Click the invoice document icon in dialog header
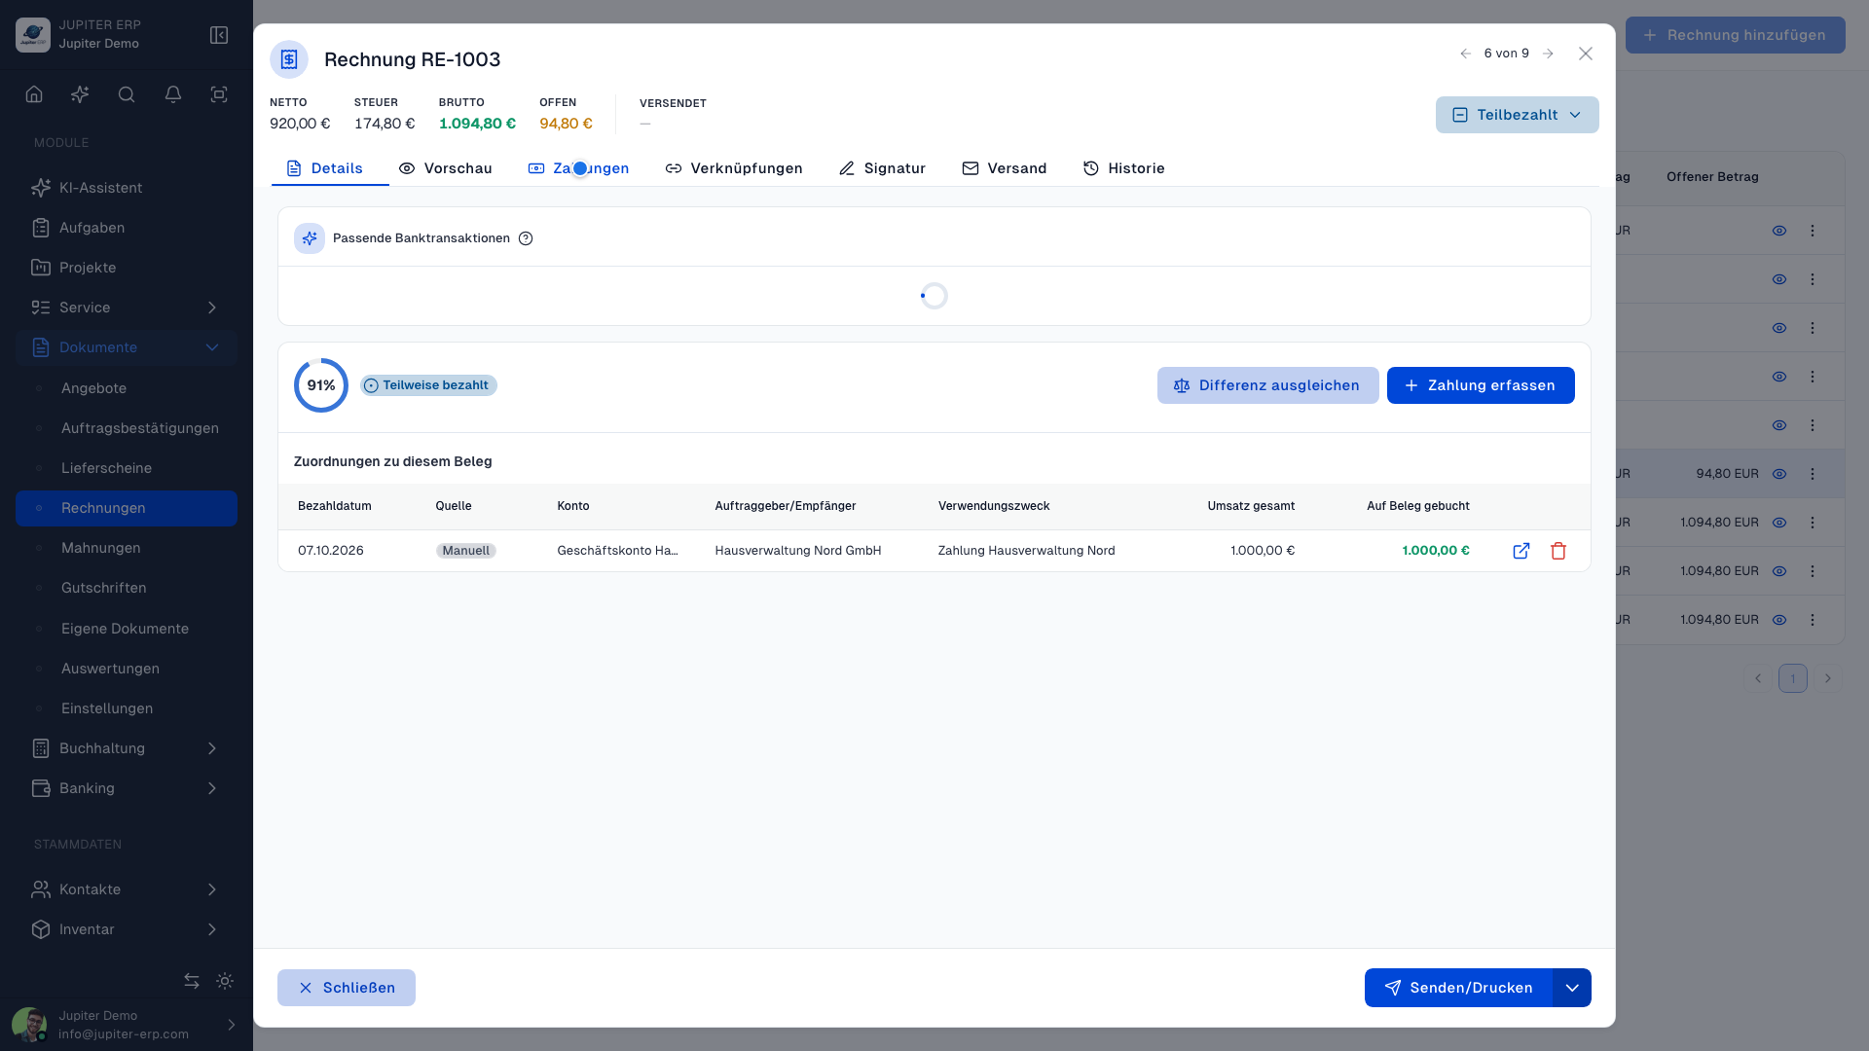Viewport: 1869px width, 1051px height. 289,59
